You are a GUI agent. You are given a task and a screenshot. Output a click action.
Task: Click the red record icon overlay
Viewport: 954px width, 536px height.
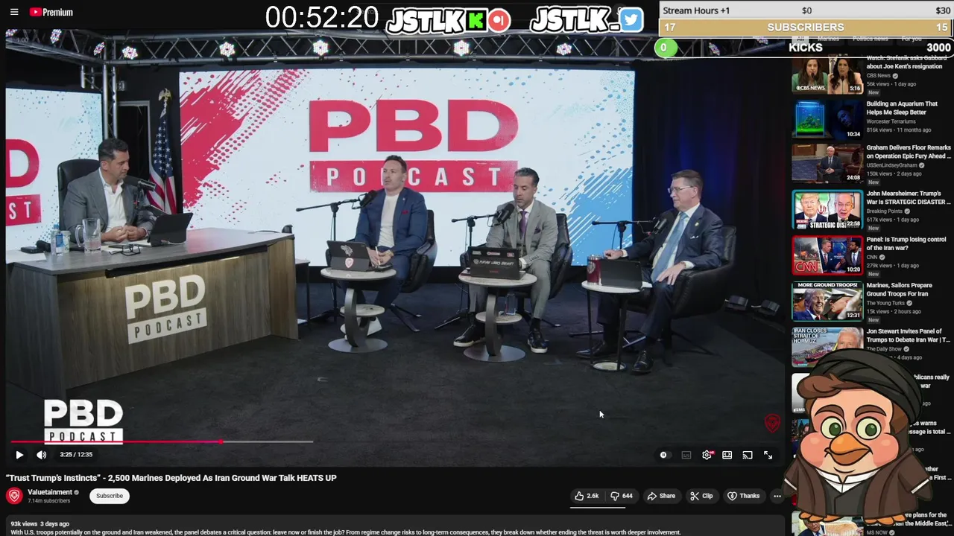click(499, 20)
